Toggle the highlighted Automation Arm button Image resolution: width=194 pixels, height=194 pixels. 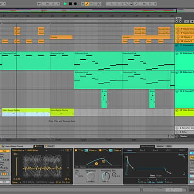coord(87,4)
